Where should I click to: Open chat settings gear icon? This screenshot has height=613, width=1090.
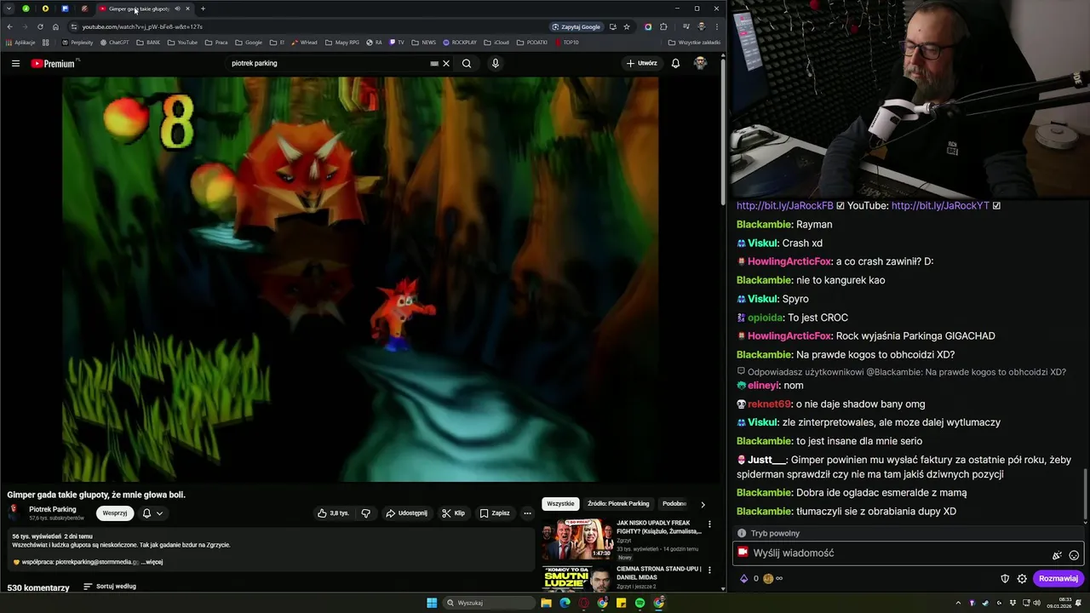1022,579
